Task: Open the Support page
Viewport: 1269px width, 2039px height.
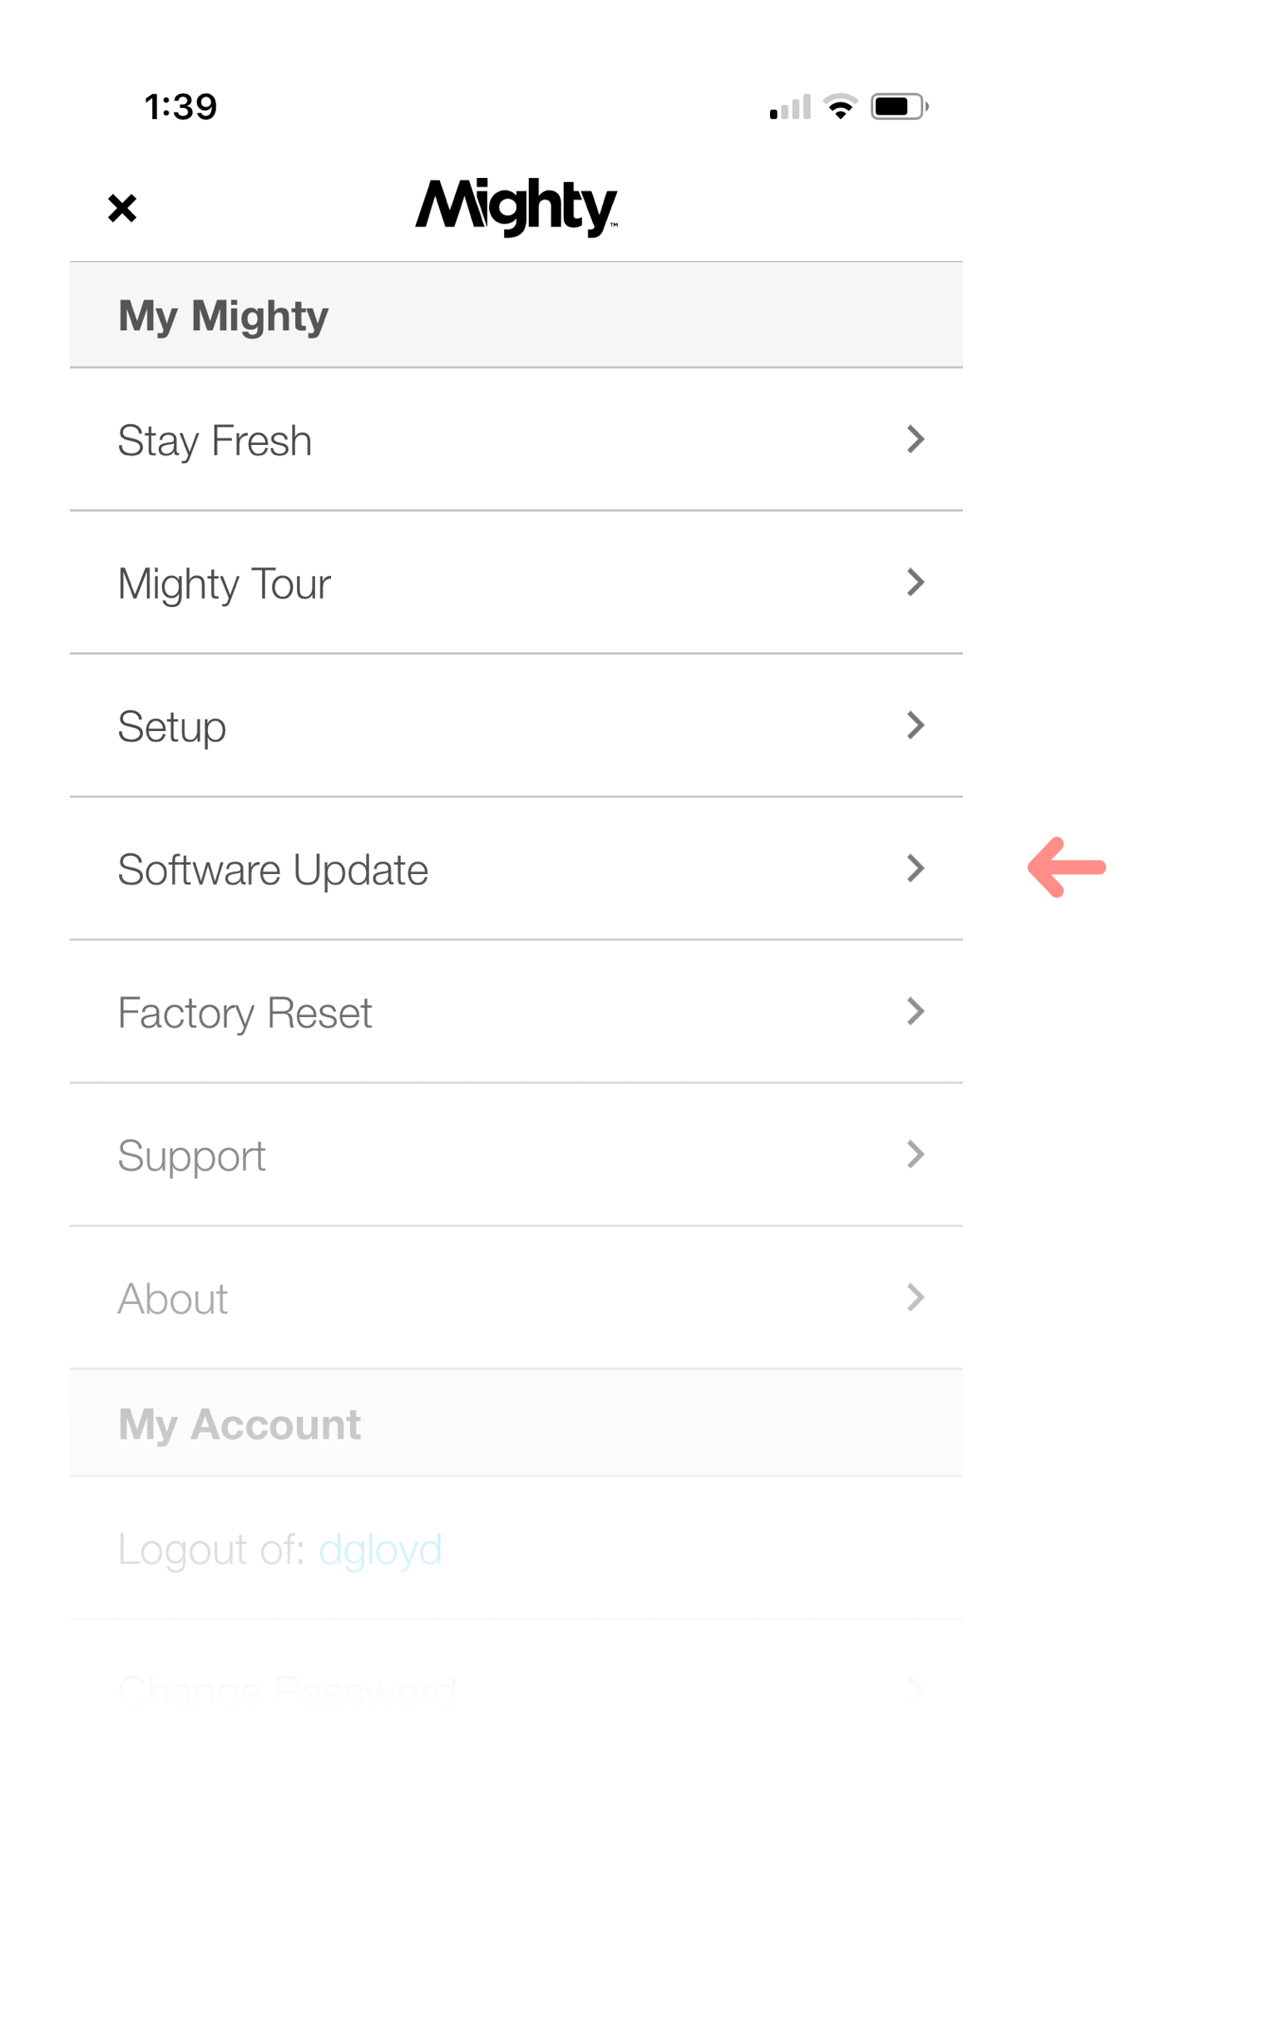Action: click(x=516, y=1155)
